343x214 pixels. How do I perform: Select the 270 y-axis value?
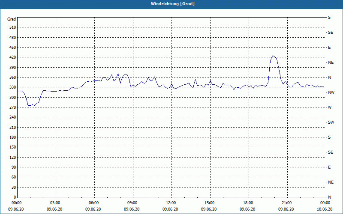(13, 107)
